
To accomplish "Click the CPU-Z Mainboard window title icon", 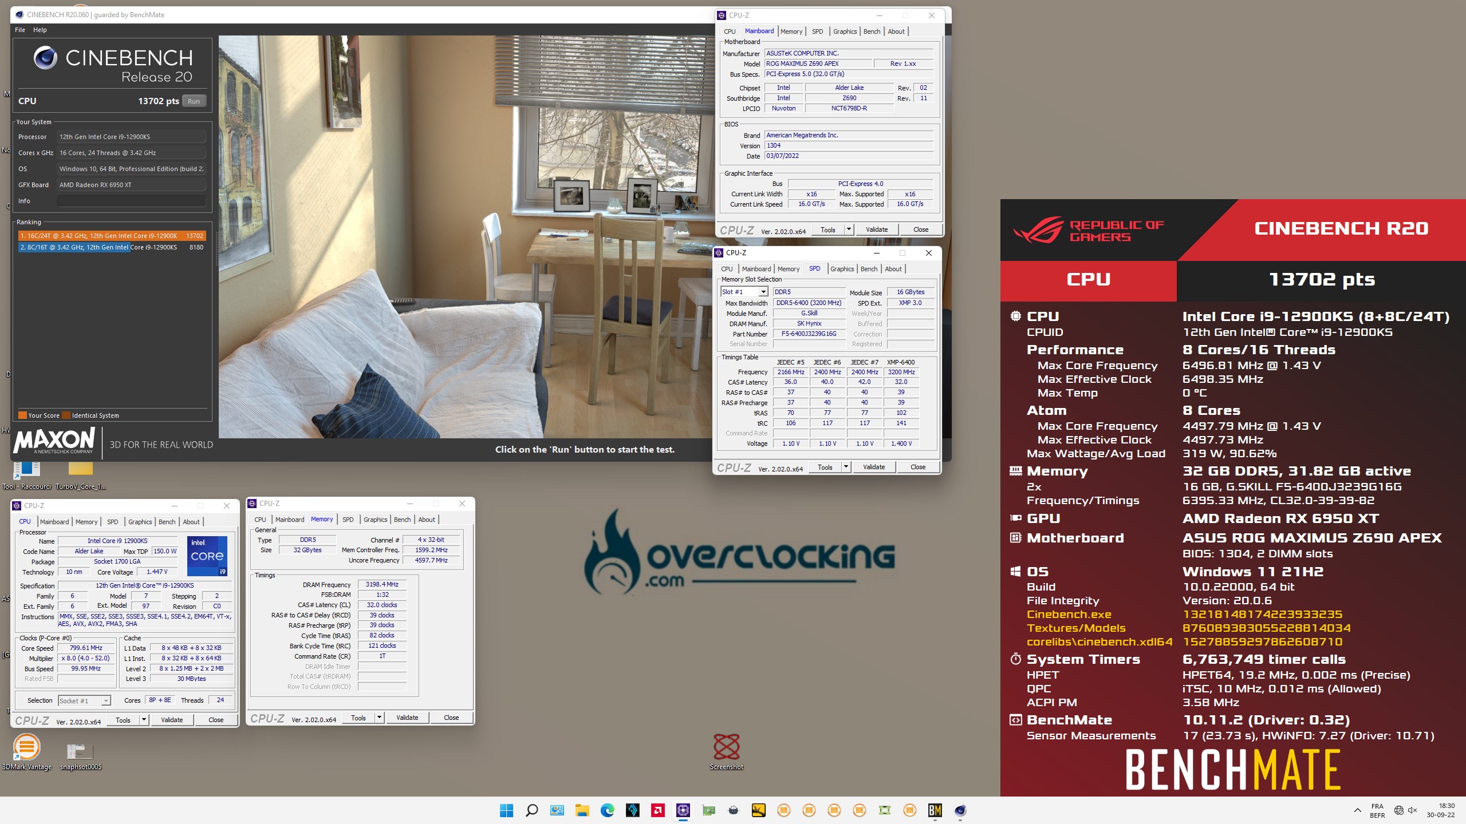I will click(x=722, y=15).
